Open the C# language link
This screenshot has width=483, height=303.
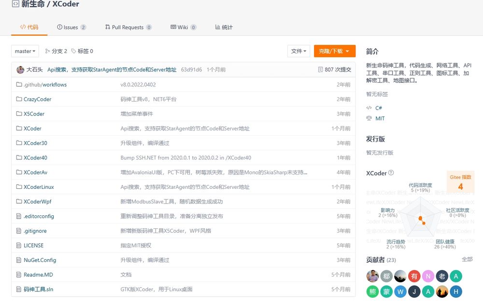(x=379, y=108)
